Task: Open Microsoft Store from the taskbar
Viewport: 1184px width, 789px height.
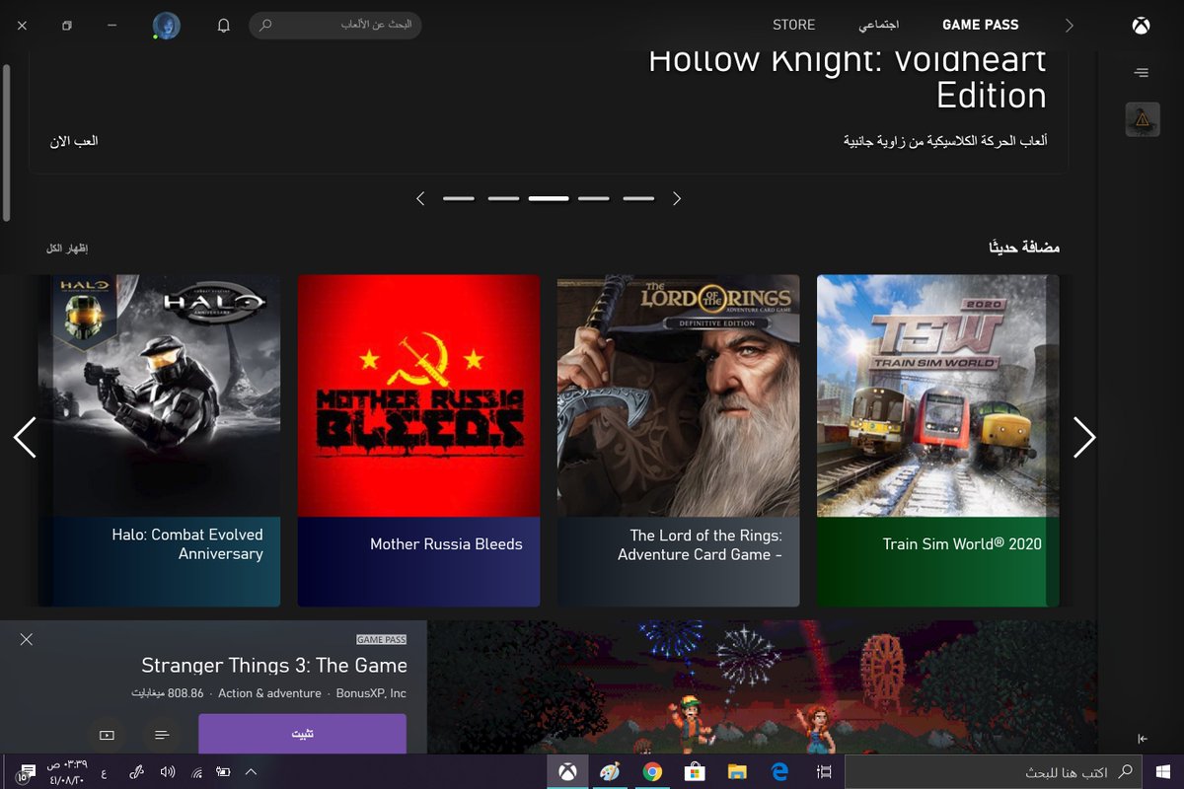Action: (x=695, y=772)
